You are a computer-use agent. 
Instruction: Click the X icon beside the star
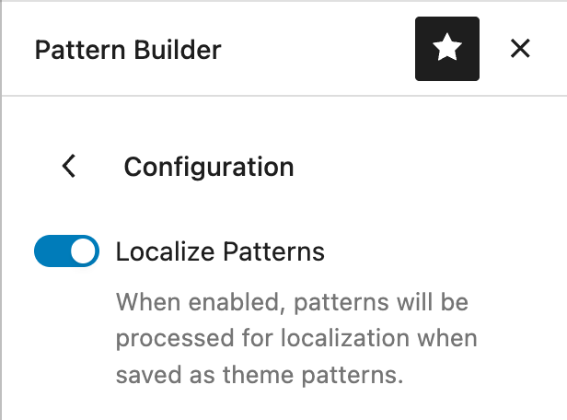point(520,49)
